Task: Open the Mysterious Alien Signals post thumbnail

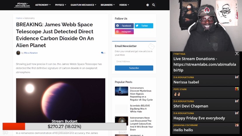Action: point(121,91)
